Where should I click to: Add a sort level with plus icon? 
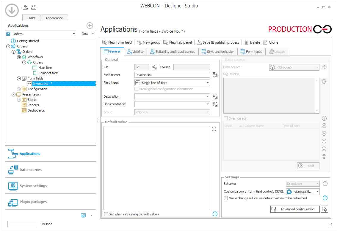[x=324, y=126]
